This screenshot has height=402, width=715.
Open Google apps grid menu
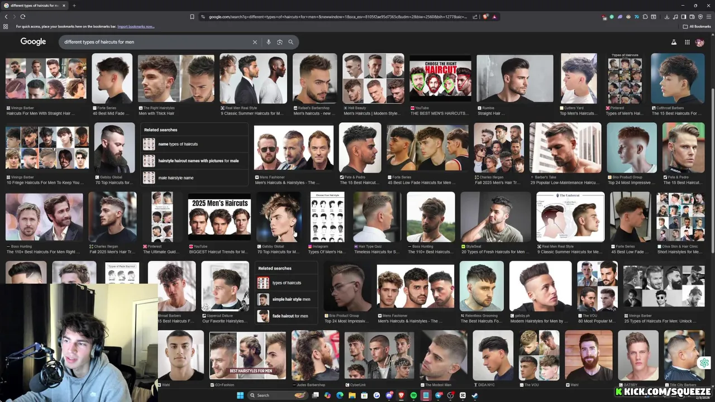[687, 42]
